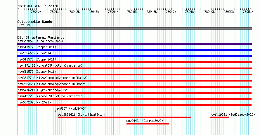260x135 pixels.
Task: Click esv3891421 (Suktitipat2014) label
Action: (82, 115)
